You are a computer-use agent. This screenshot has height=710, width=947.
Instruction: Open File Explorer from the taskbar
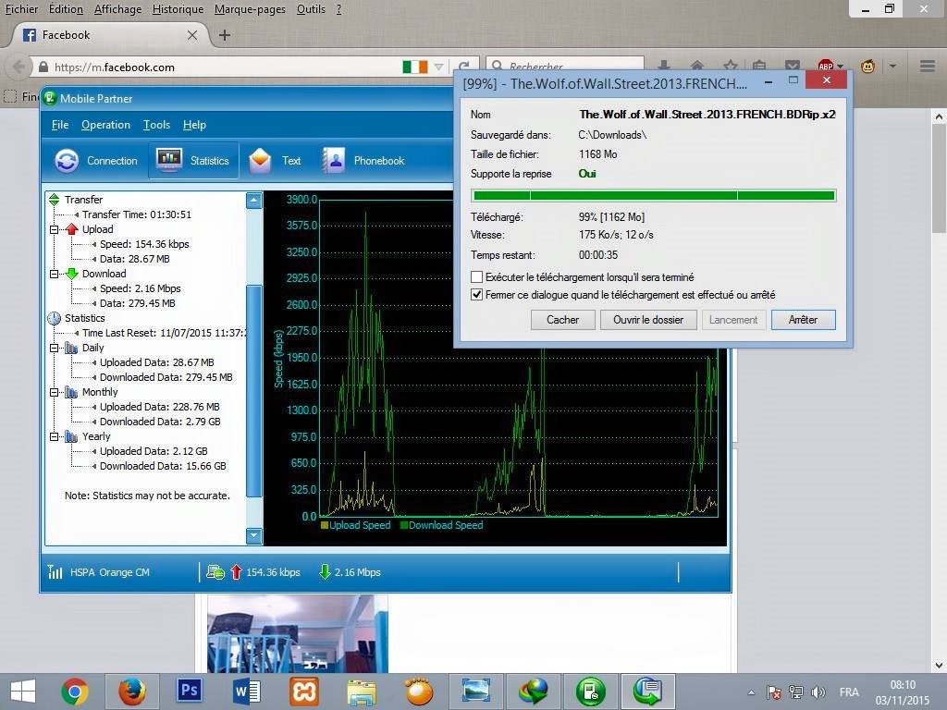[362, 692]
